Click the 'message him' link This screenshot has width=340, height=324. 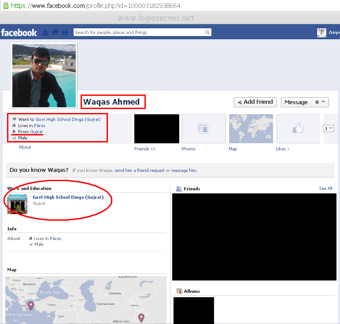point(184,170)
